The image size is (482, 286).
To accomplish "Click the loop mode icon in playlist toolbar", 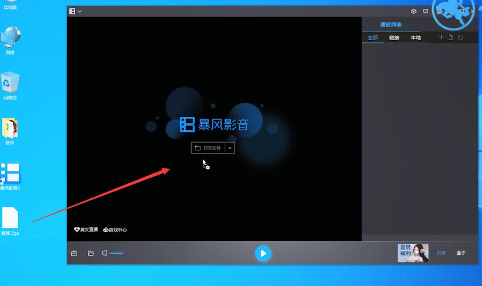I will click(x=461, y=37).
